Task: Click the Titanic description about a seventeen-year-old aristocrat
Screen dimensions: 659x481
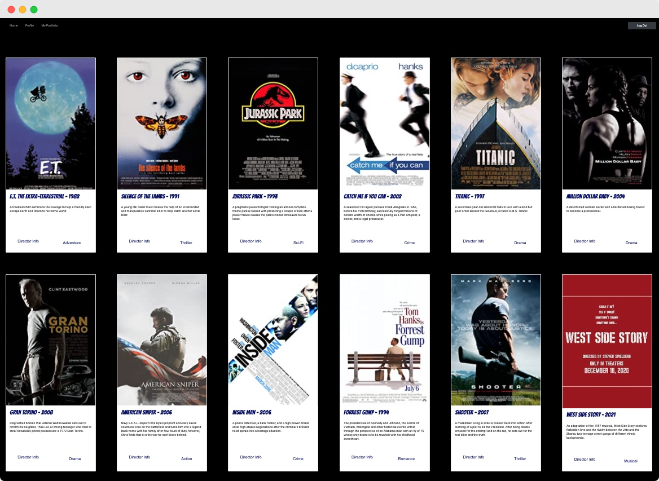Action: coord(494,209)
